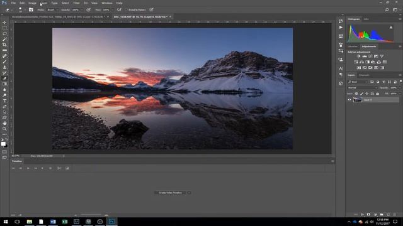
Task: Open the Opacity dropdown in options bar
Action: tap(82, 10)
